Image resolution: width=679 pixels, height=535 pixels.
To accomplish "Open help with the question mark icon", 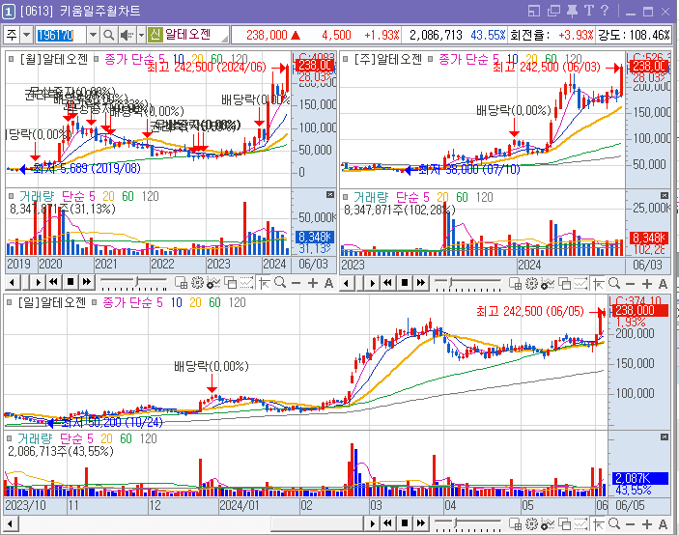I will (605, 11).
